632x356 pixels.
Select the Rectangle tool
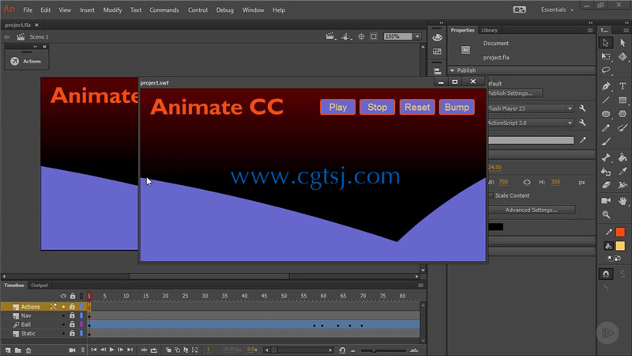[x=623, y=100]
